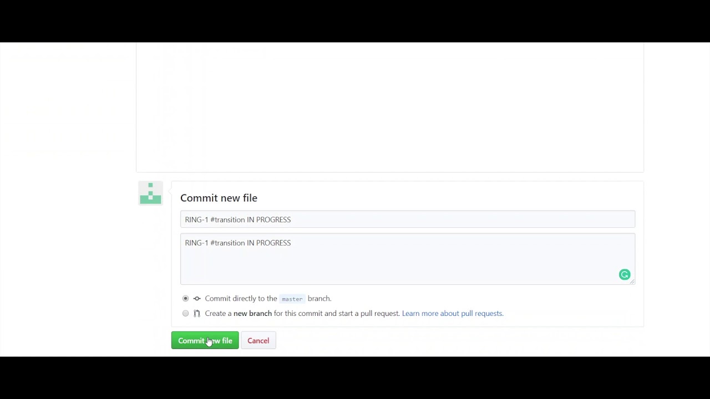Click the pull request icon beside new branch
The height and width of the screenshot is (399, 710).
pos(197,314)
